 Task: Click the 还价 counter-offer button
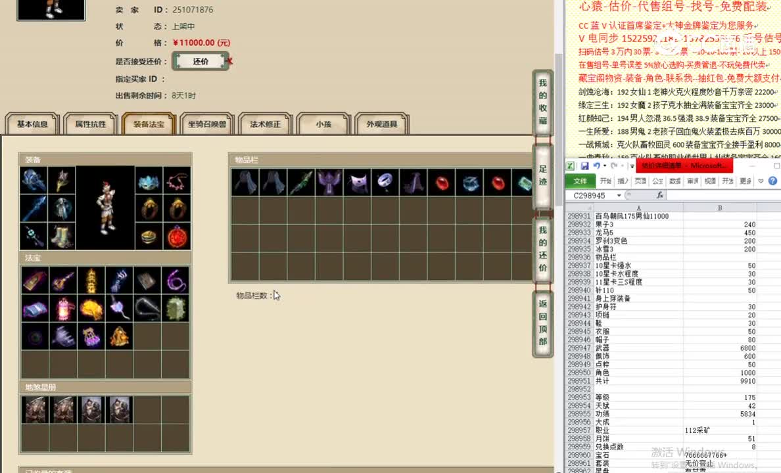201,60
